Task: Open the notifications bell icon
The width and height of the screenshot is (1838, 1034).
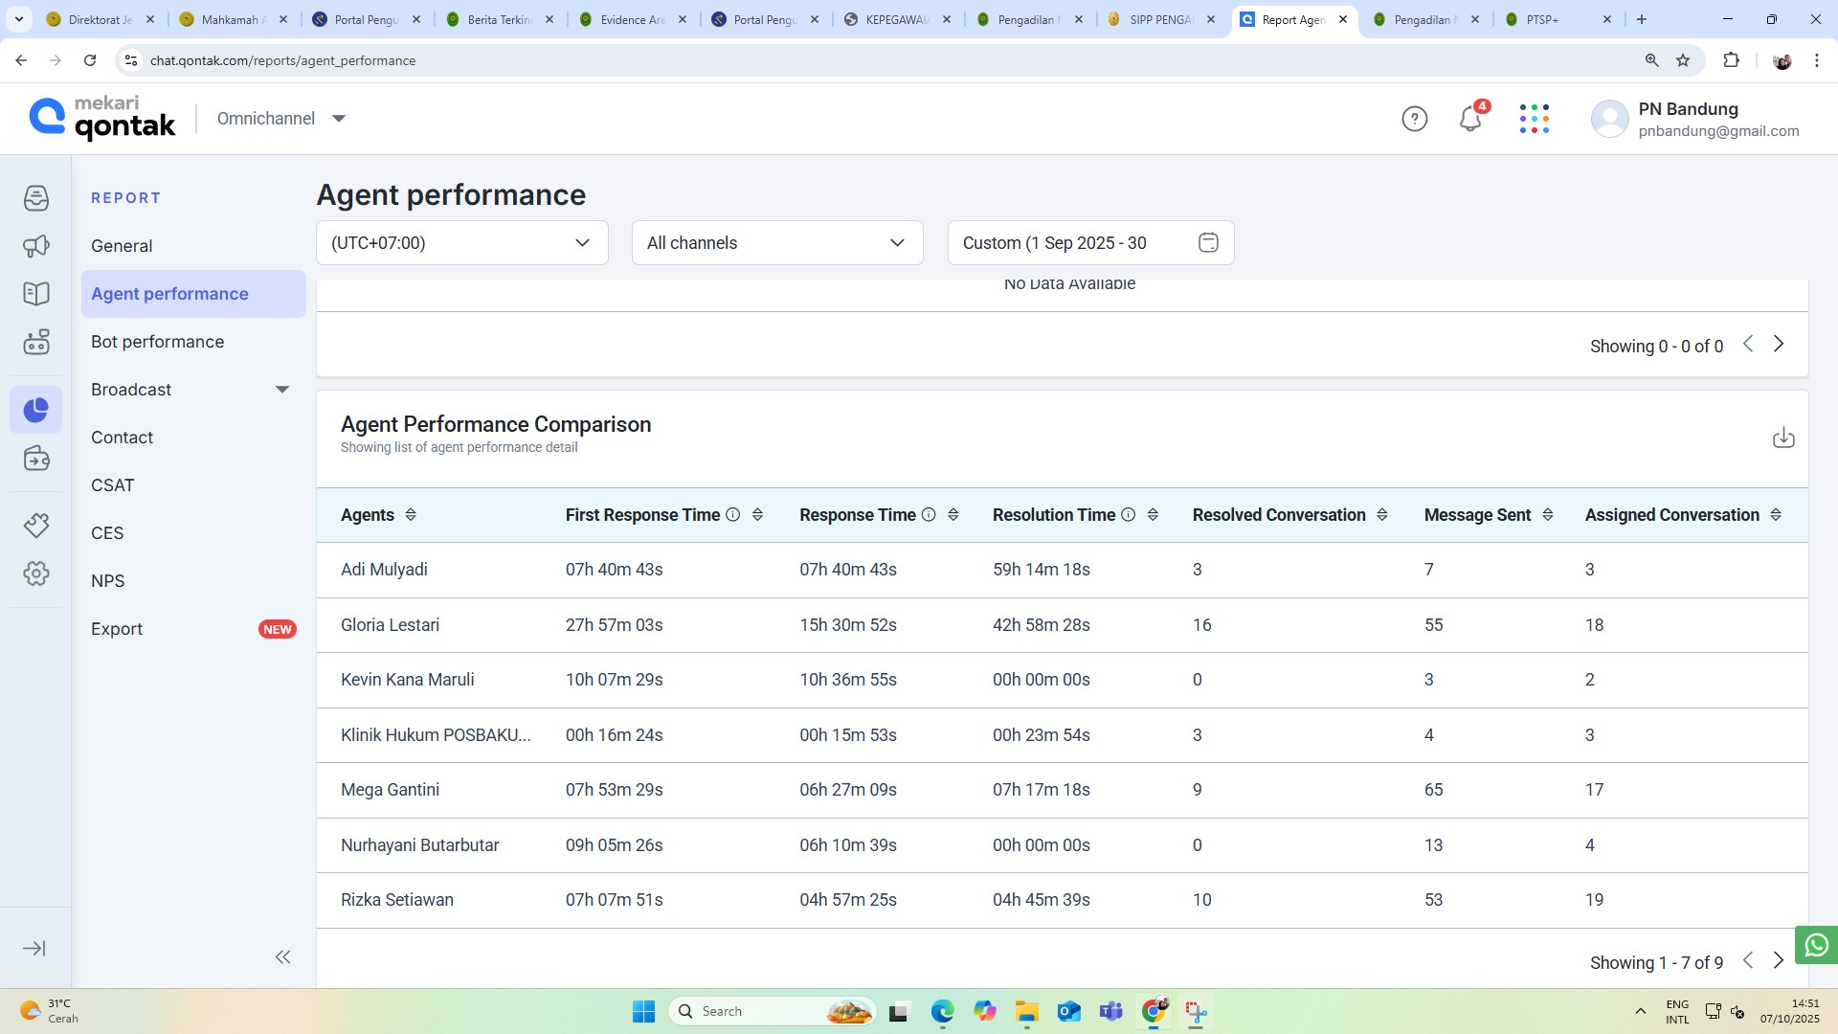Action: tap(1469, 119)
